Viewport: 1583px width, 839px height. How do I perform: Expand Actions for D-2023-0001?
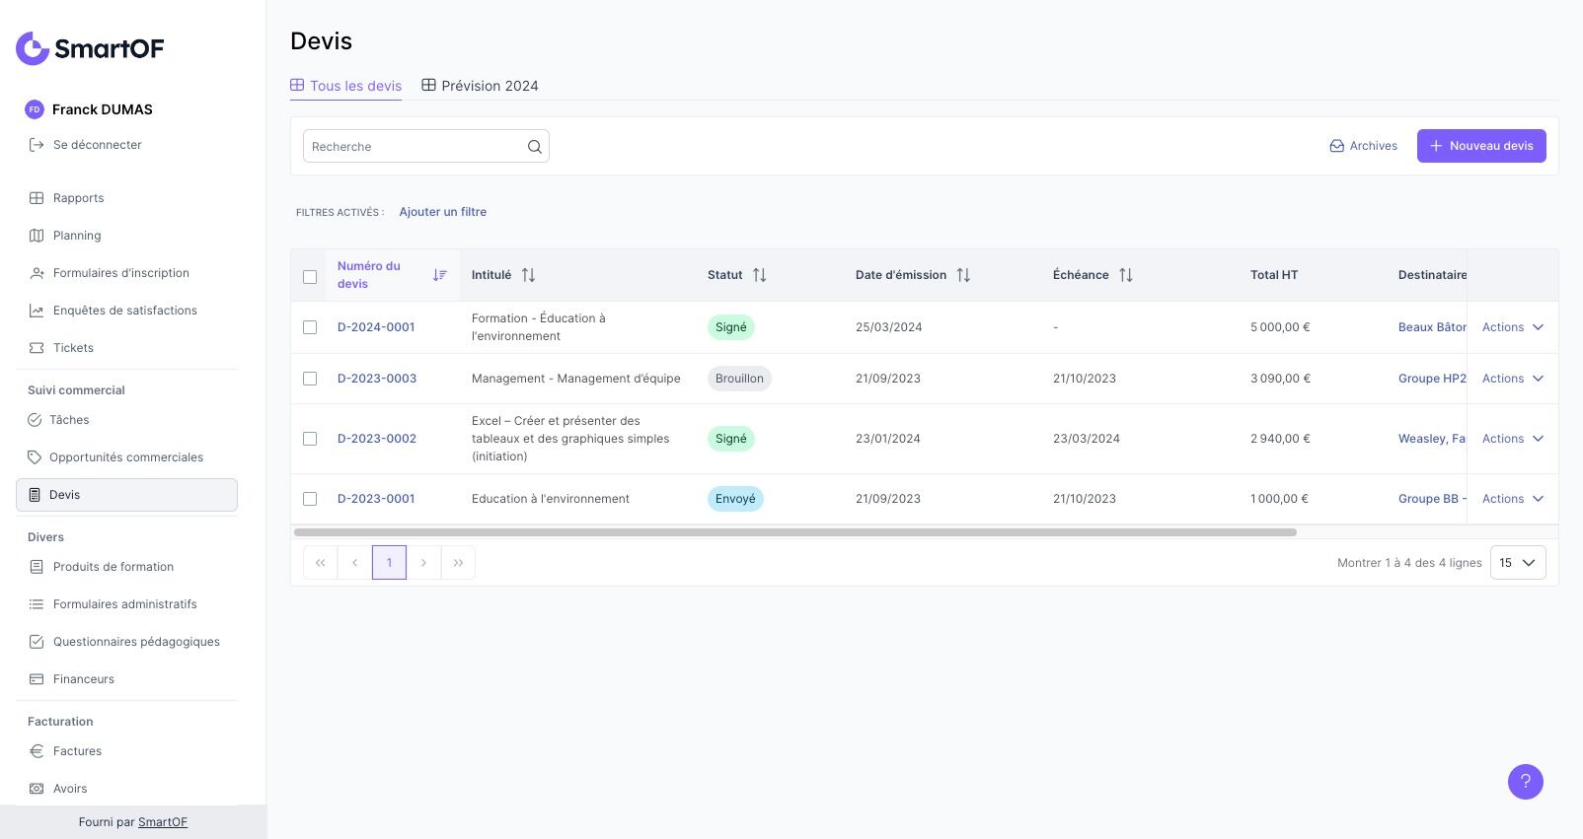(1513, 499)
